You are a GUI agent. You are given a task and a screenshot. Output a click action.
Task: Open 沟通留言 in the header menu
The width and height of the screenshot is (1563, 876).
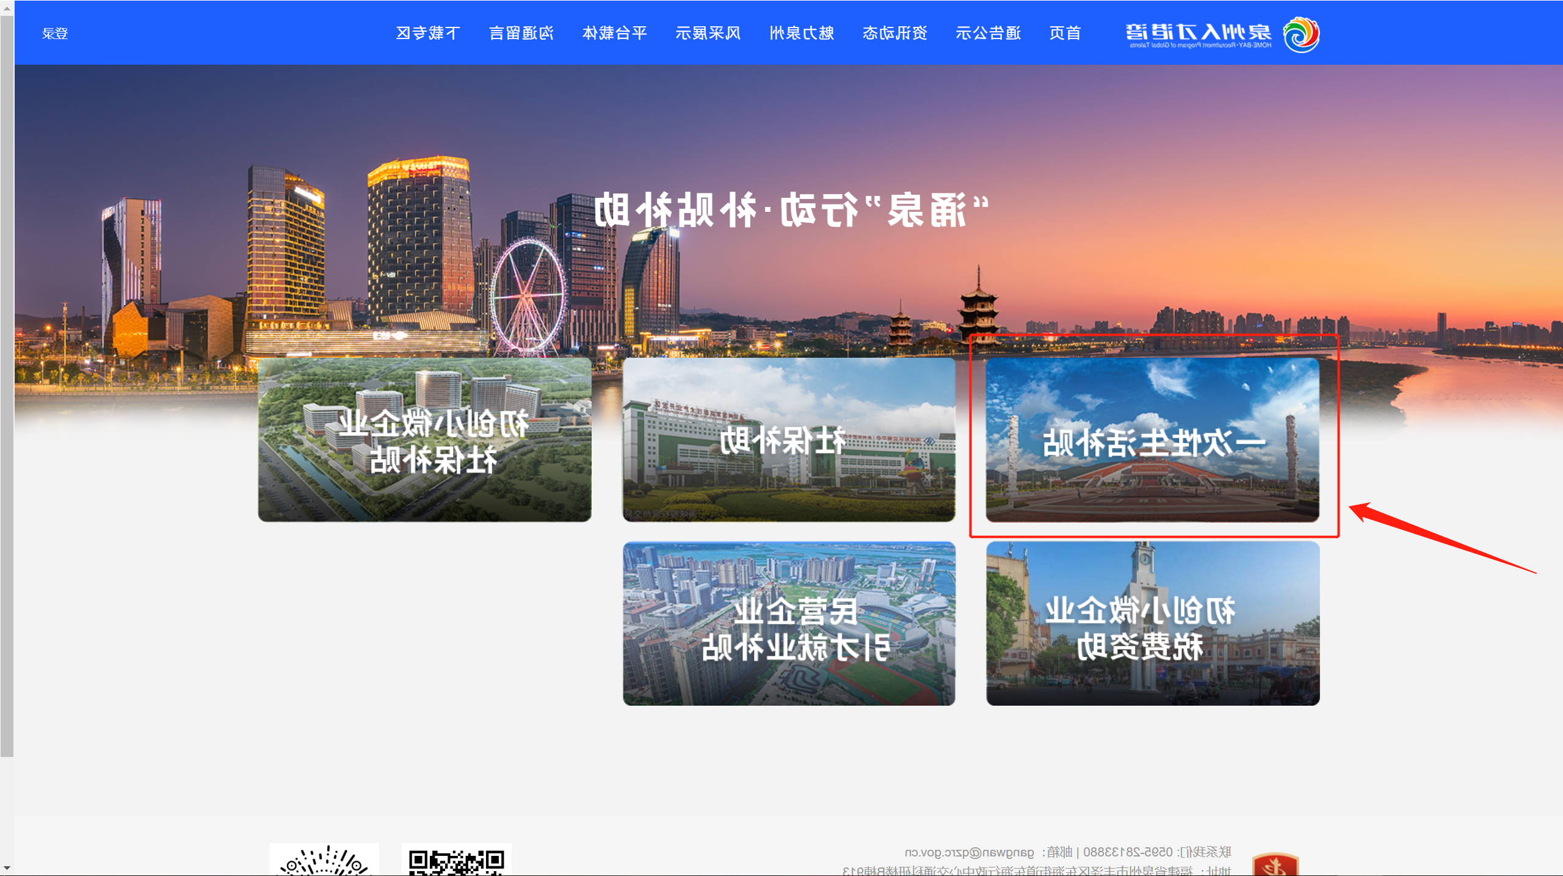[x=521, y=33]
